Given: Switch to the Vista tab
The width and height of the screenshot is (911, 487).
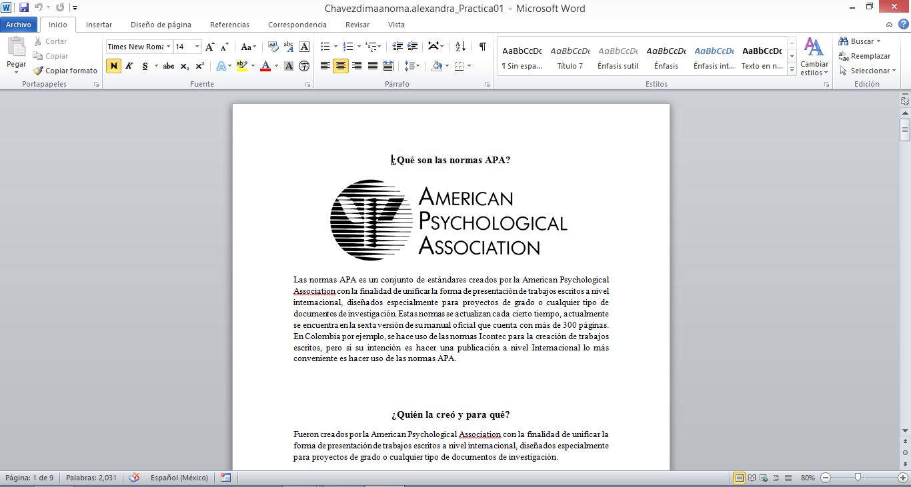Looking at the screenshot, I should pyautogui.click(x=396, y=25).
